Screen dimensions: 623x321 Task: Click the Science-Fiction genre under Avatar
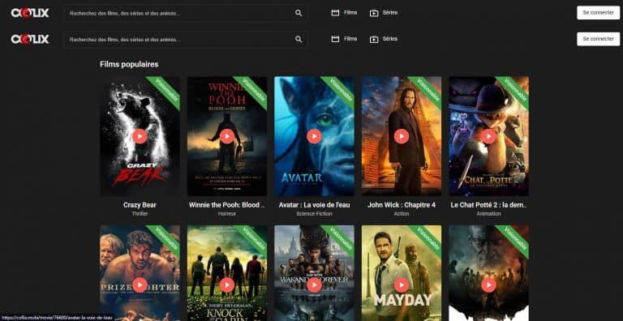314,214
